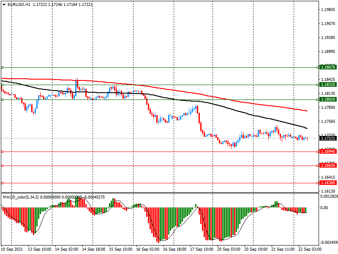Click the 16 Sep 18:00 time axis label
The width and height of the screenshot is (338, 254).
pos(174,249)
